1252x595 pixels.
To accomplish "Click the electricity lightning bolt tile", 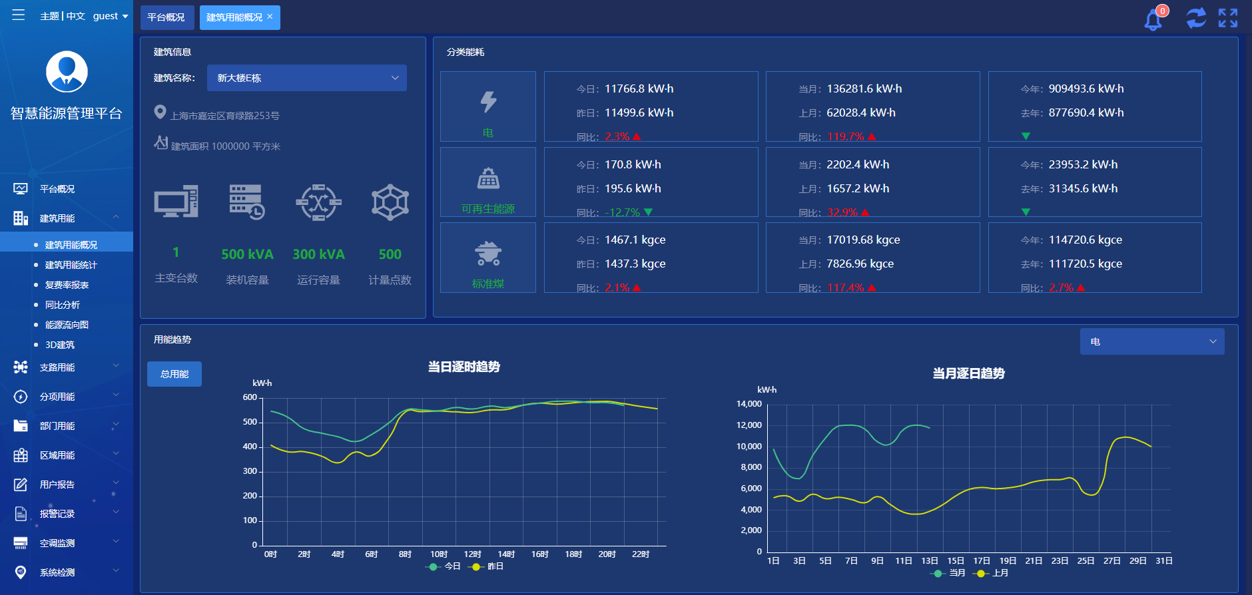I will [488, 106].
